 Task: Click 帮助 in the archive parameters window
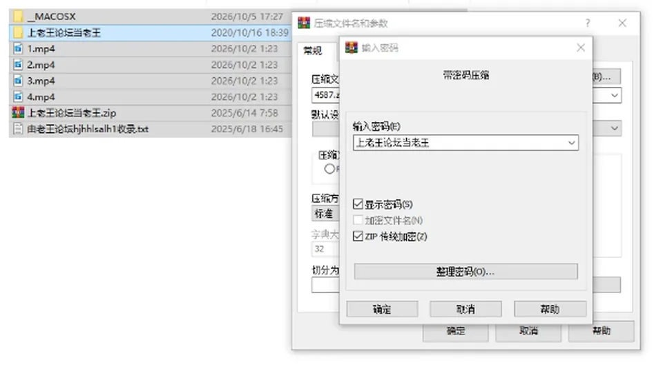(602, 331)
